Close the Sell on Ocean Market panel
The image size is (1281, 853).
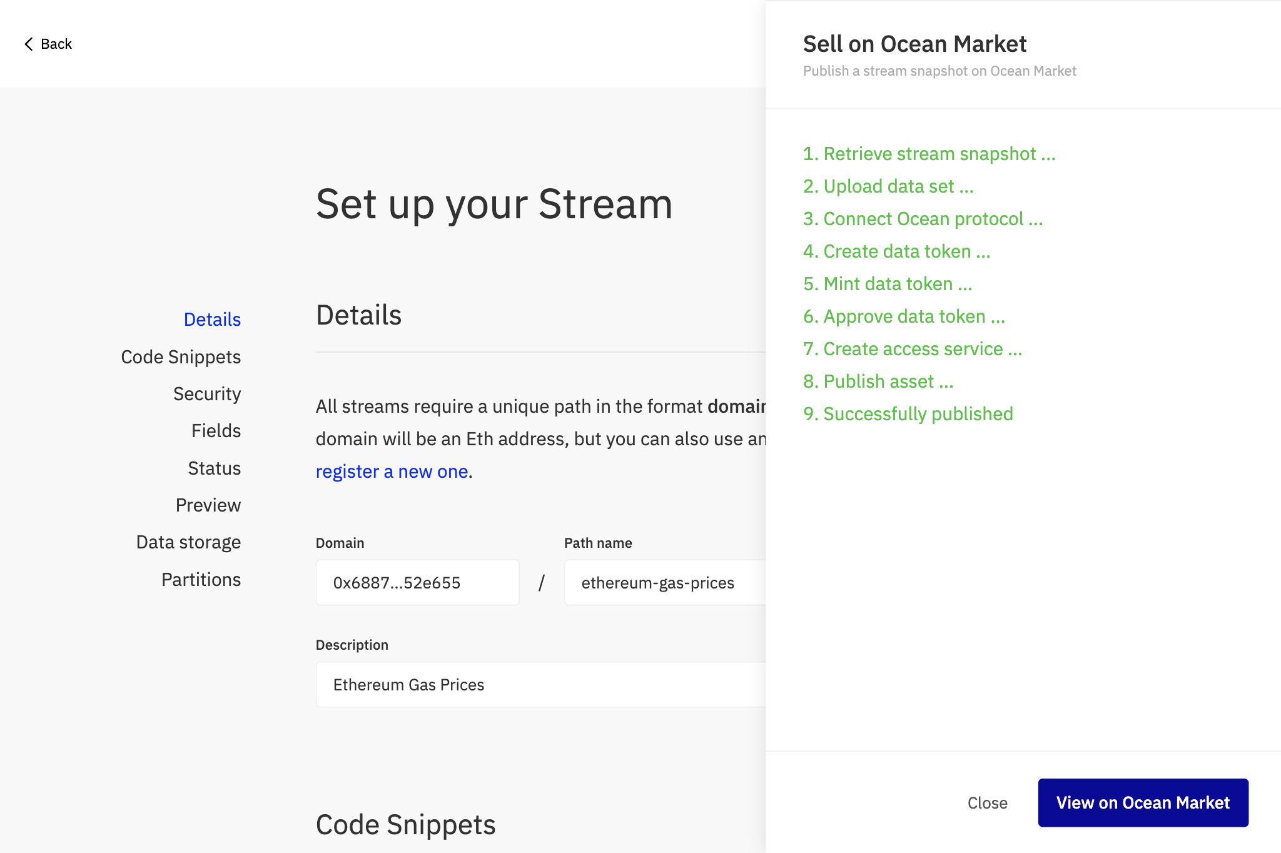coord(987,803)
